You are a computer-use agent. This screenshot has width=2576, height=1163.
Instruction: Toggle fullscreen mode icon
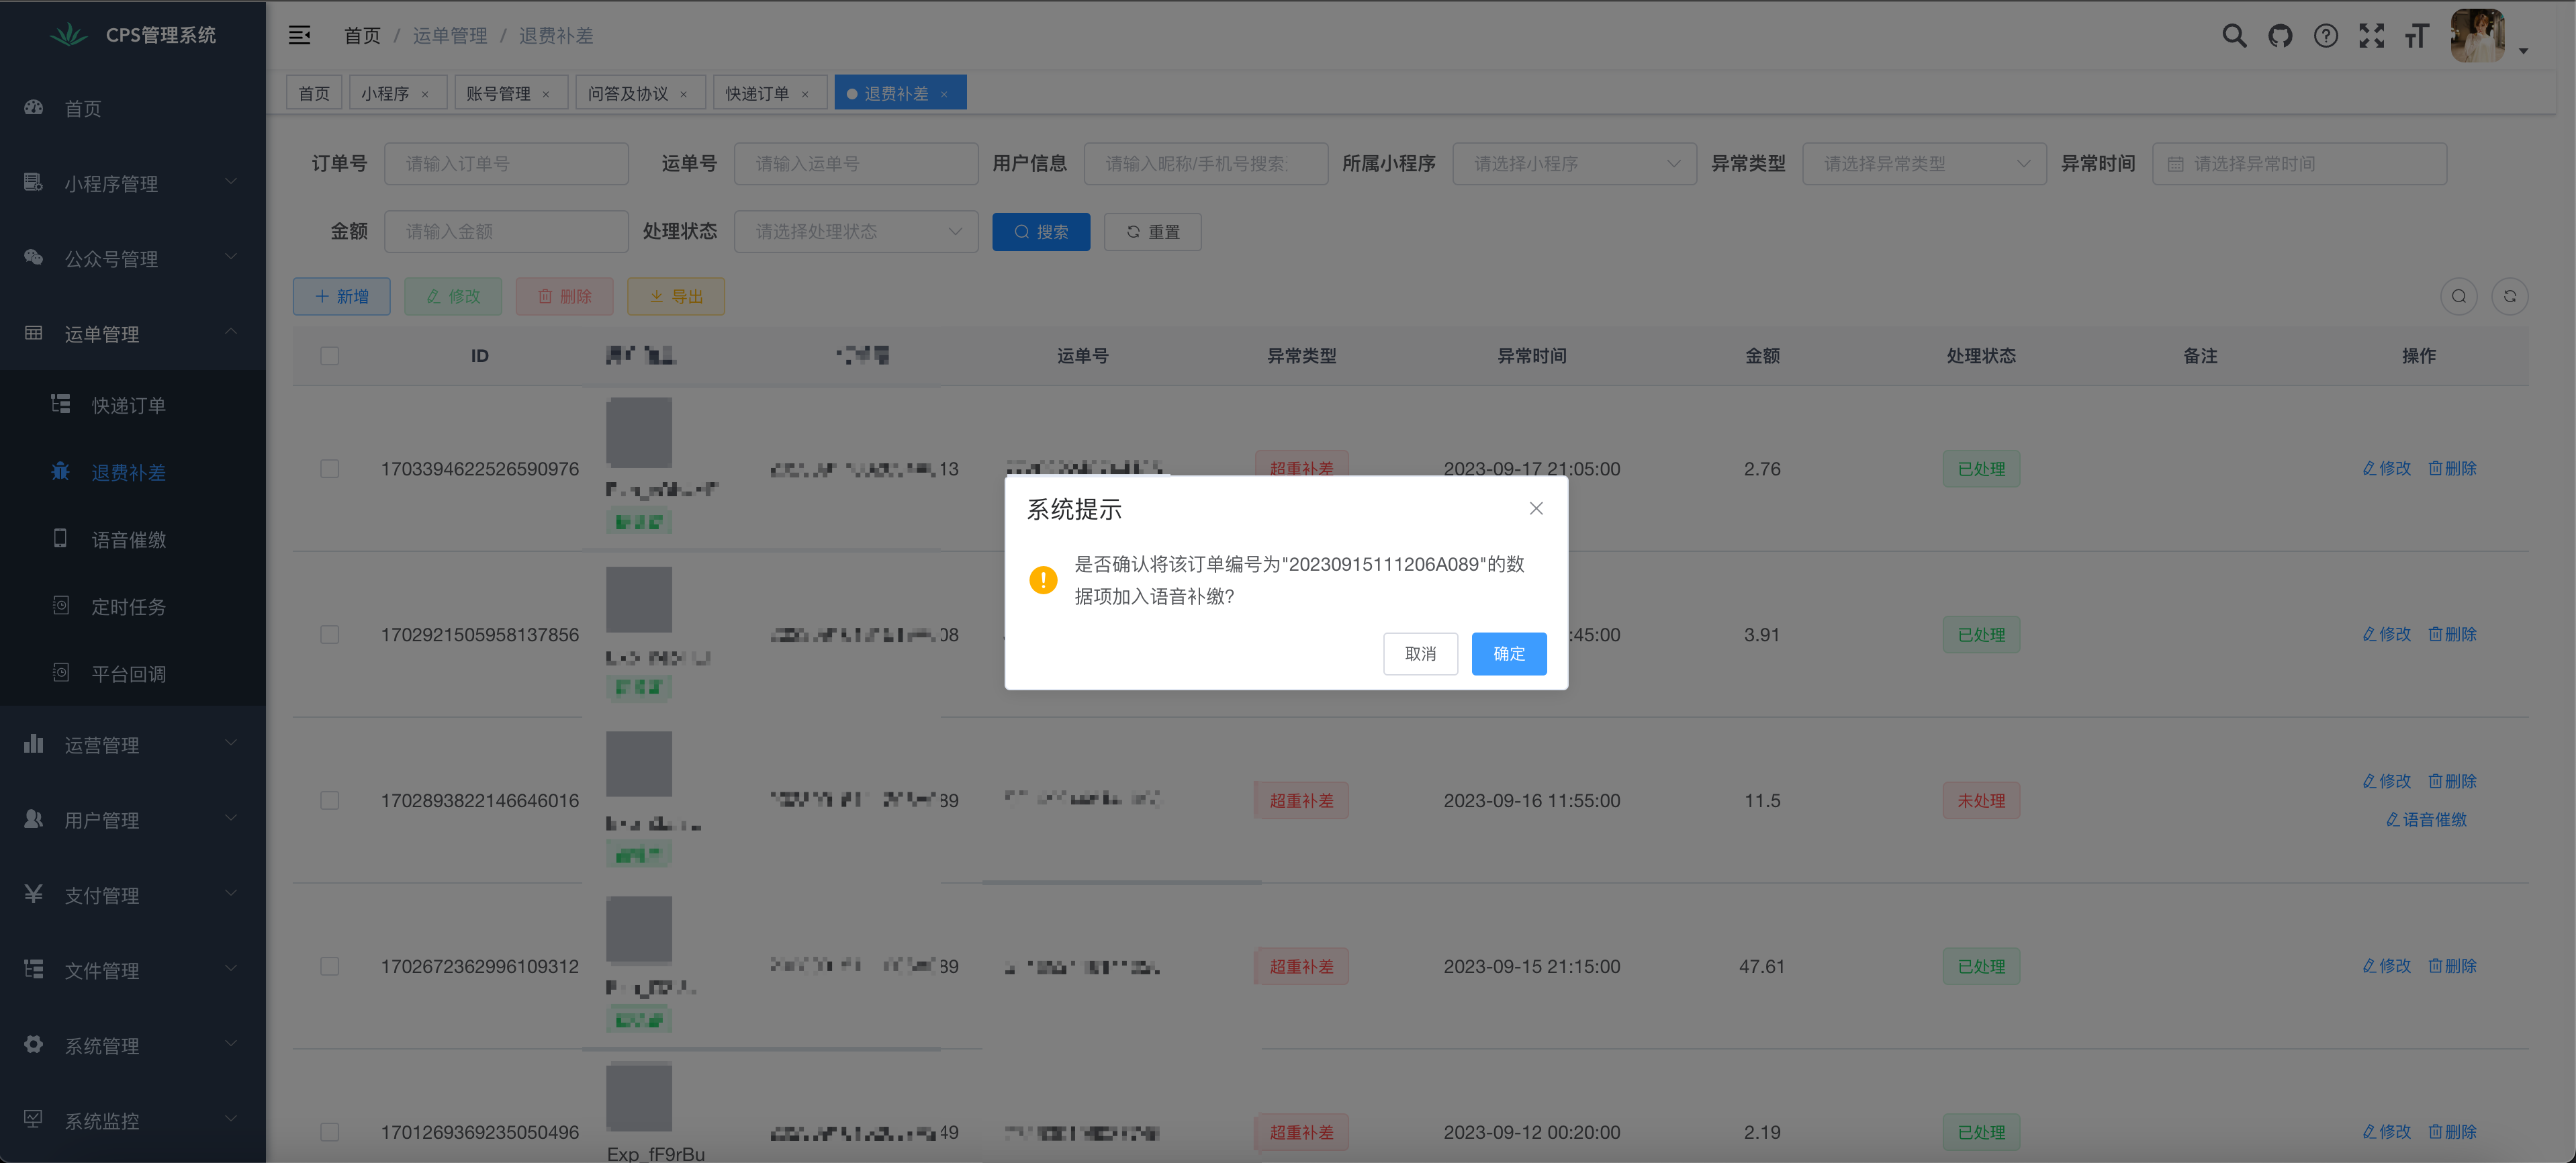click(x=2372, y=36)
